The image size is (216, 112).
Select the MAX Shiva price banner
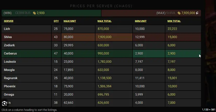point(151,13)
